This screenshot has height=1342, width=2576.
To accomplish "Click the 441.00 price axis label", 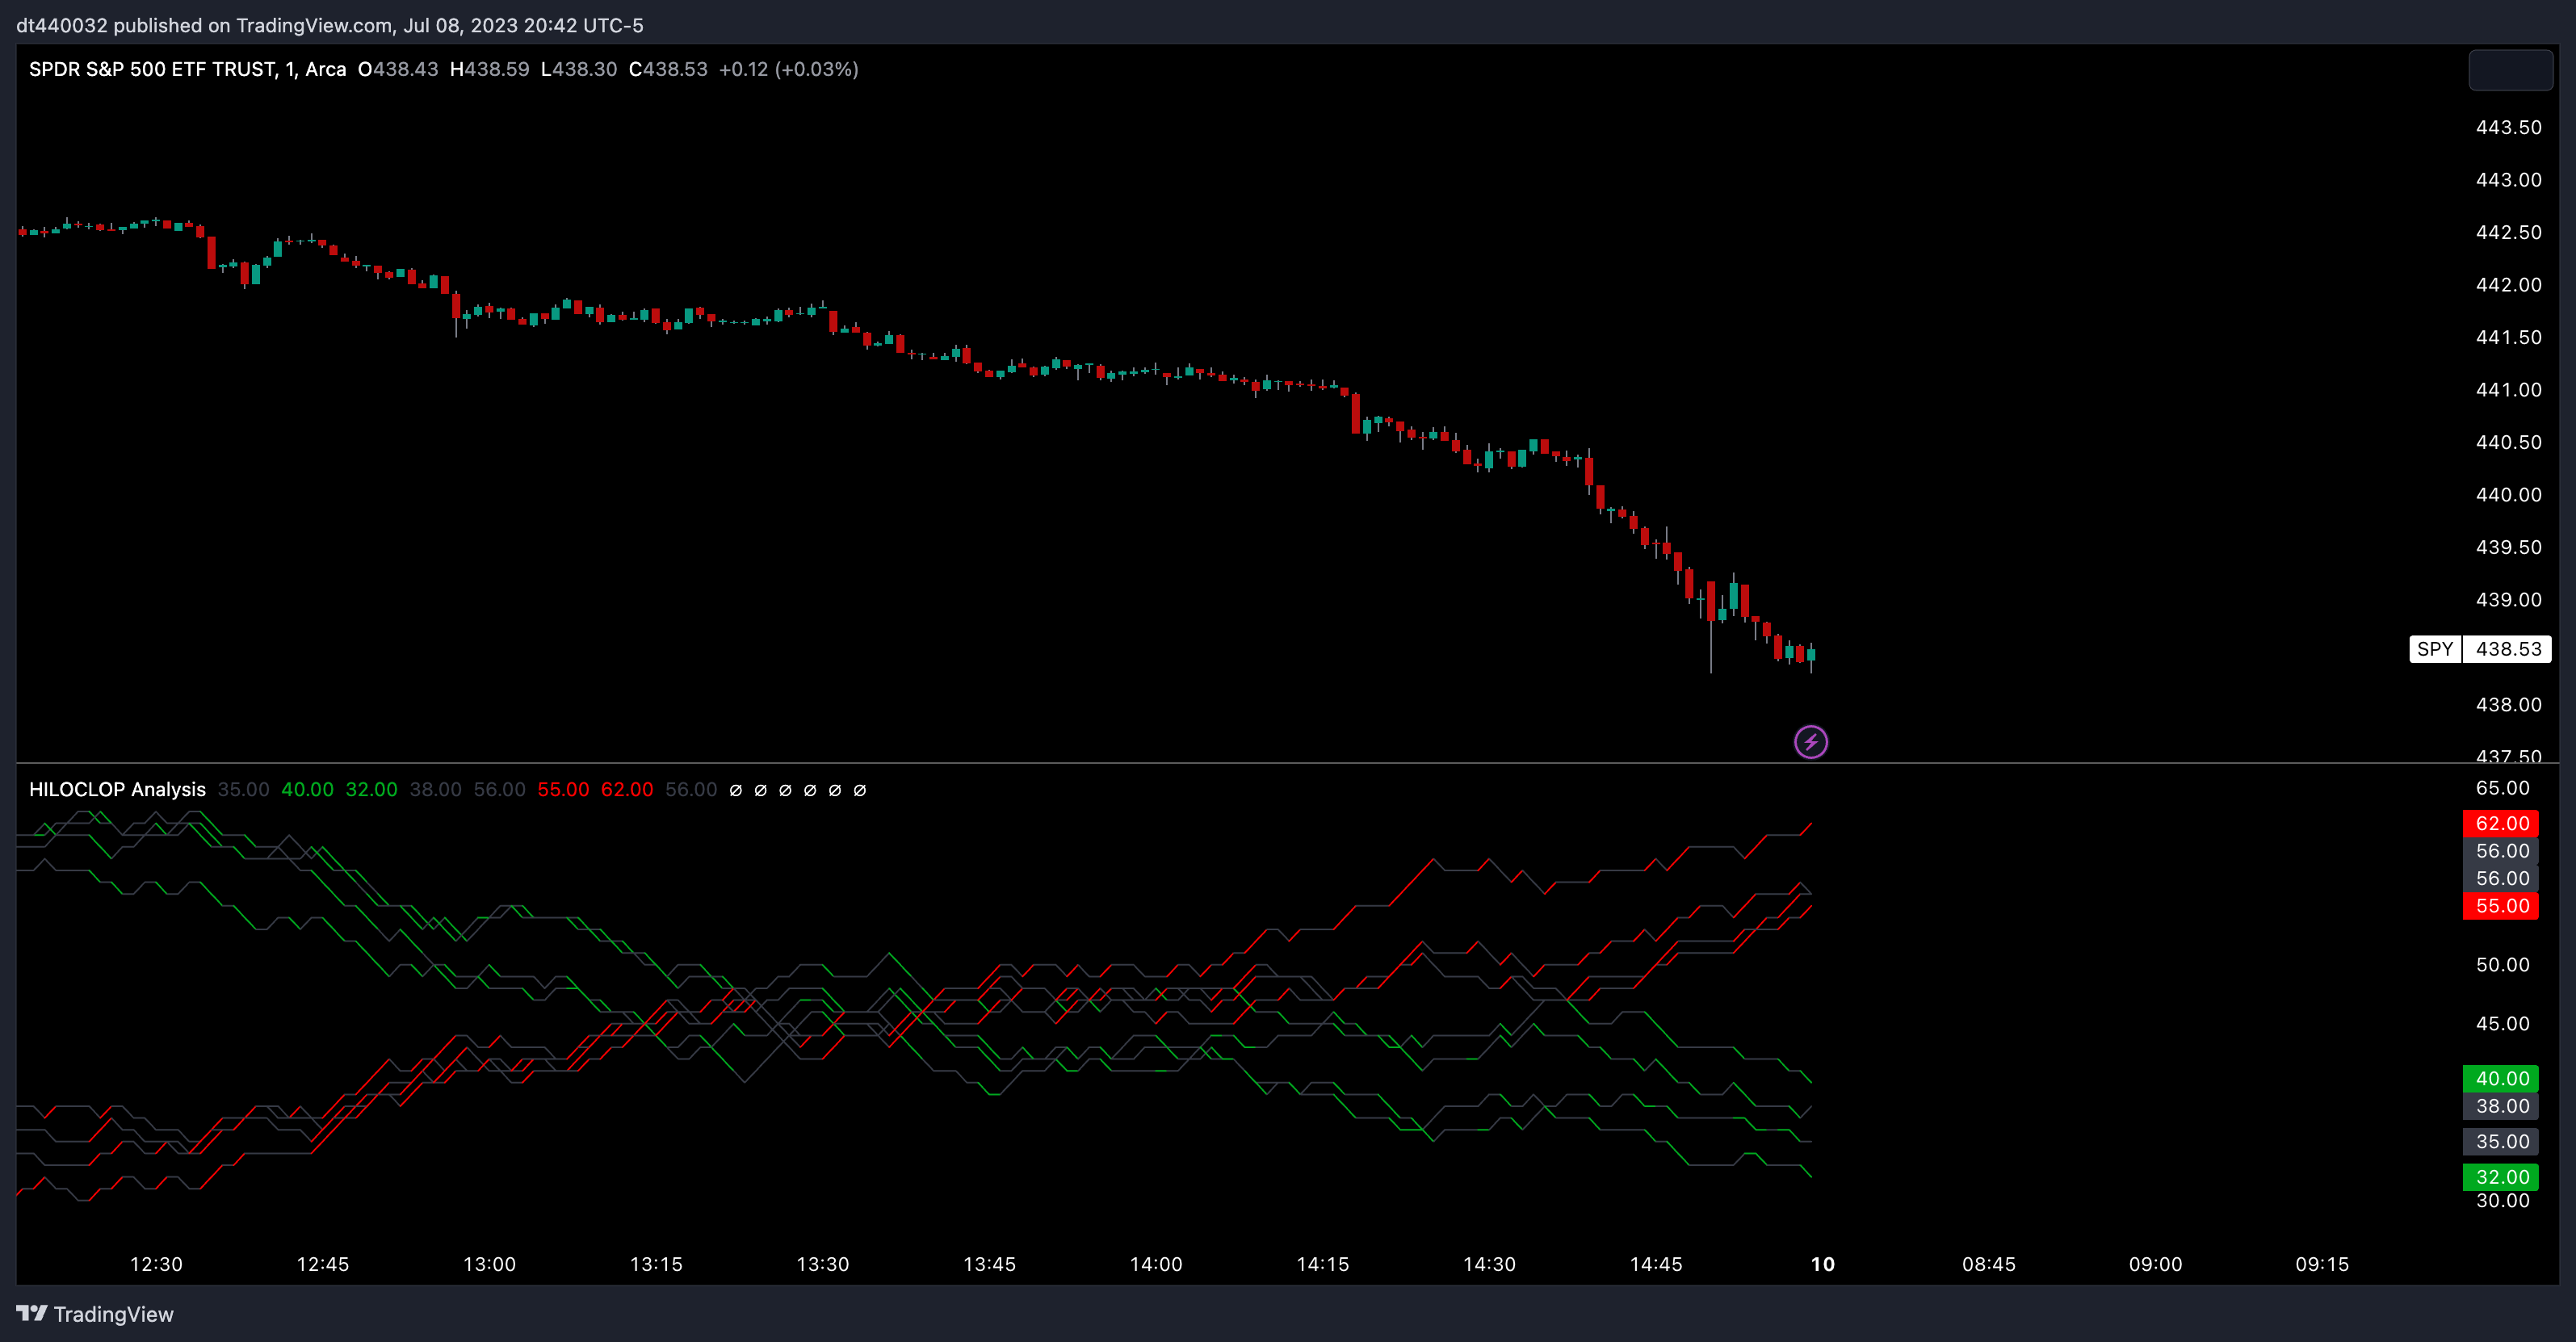I will click(2508, 389).
